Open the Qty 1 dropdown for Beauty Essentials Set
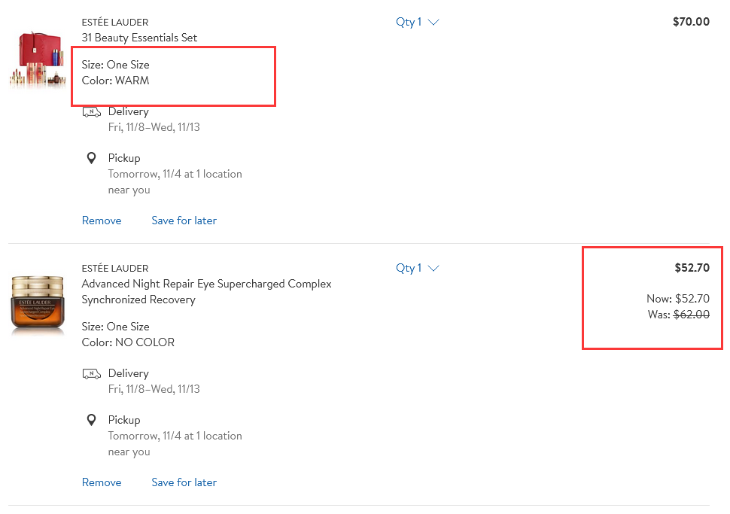Viewport: 730px width, 514px height. [x=417, y=22]
